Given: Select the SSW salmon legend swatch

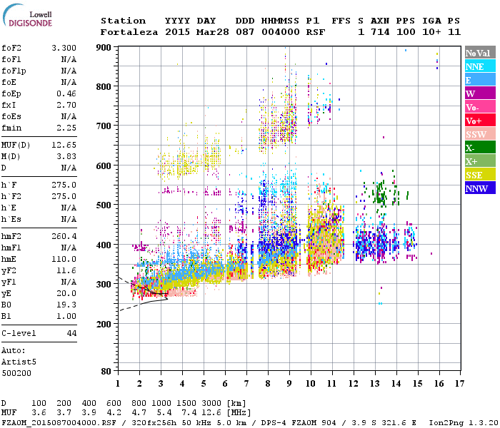Looking at the screenshot, I should pyautogui.click(x=480, y=134).
